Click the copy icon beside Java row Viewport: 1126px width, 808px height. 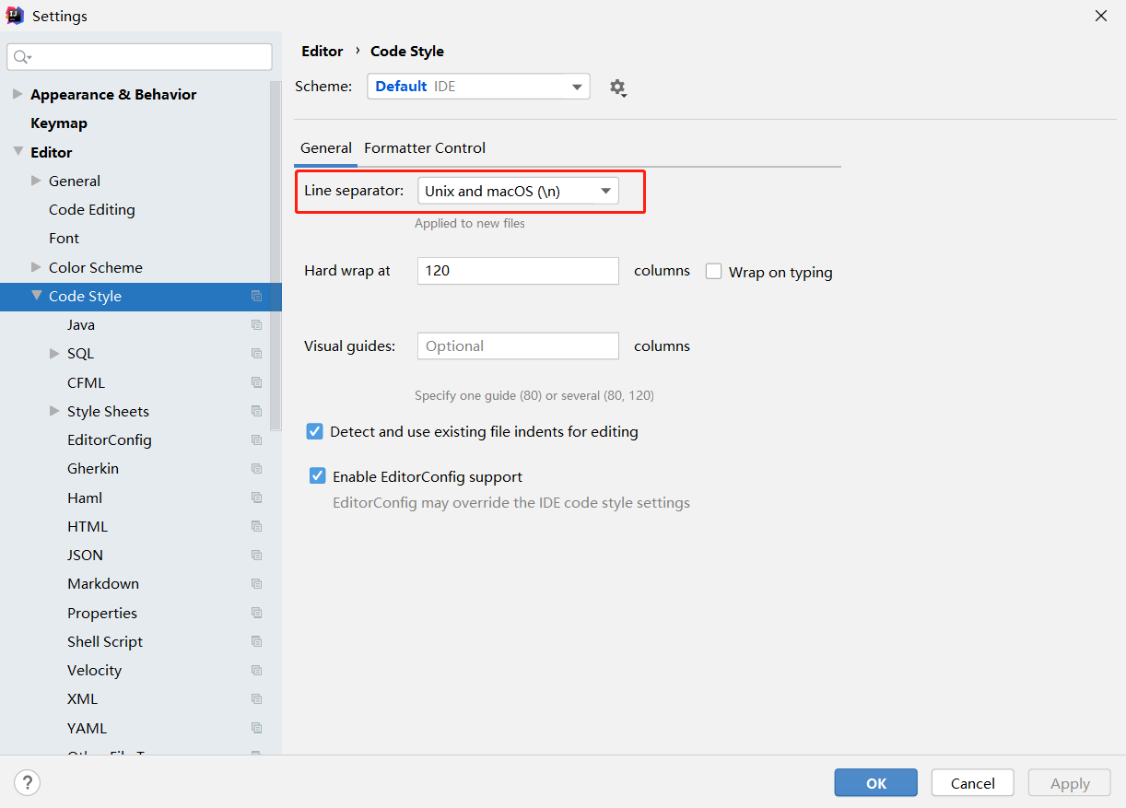(x=257, y=325)
